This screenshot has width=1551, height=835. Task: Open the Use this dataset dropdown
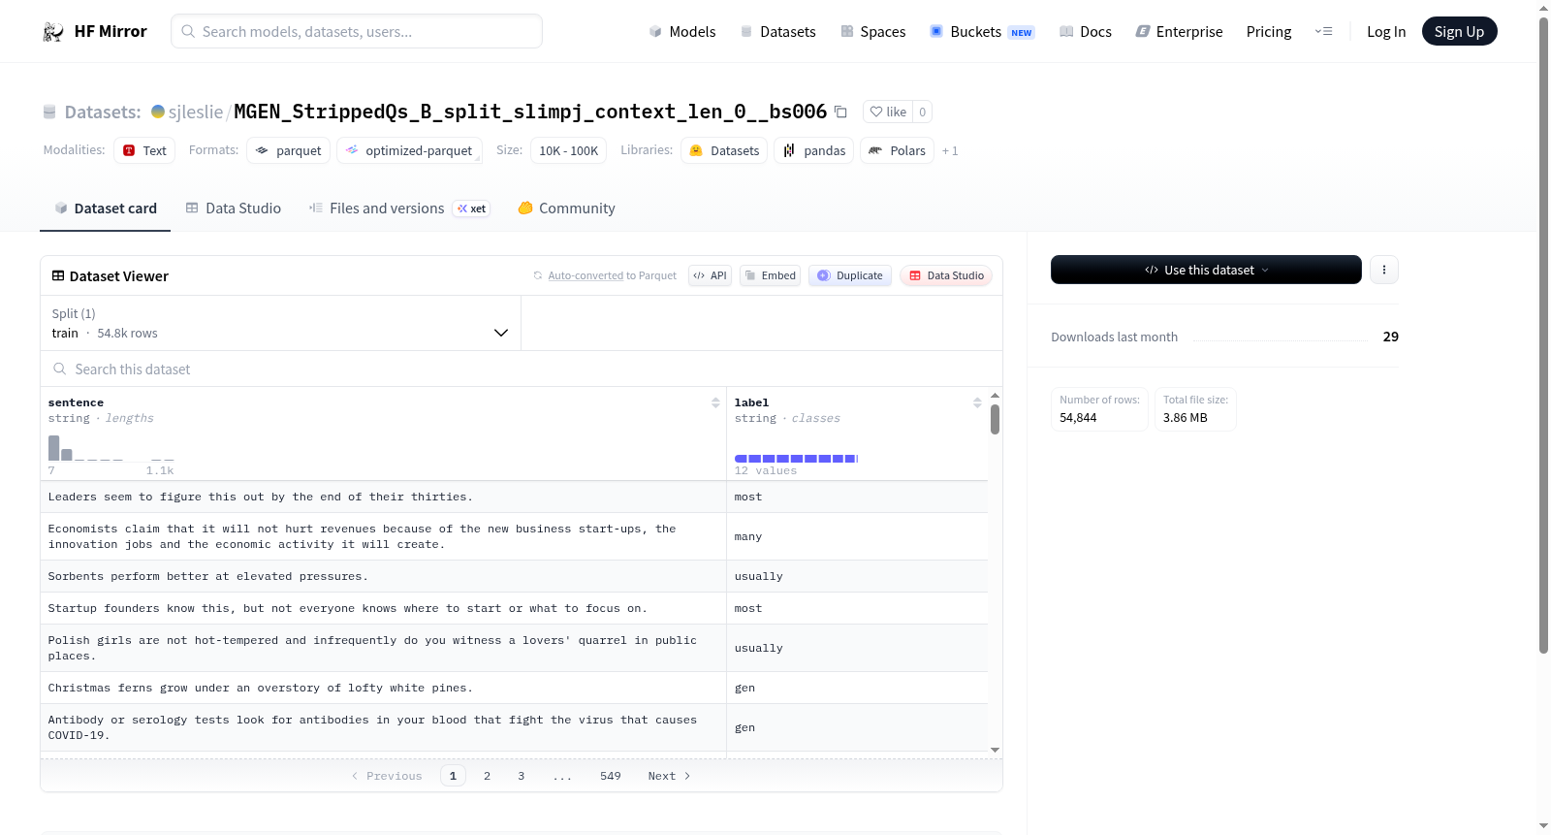point(1206,270)
